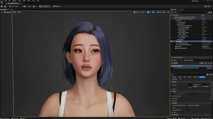The width and height of the screenshot is (213, 119).
Task: Click the Browse to asset icon beside material
Action: [196, 87]
